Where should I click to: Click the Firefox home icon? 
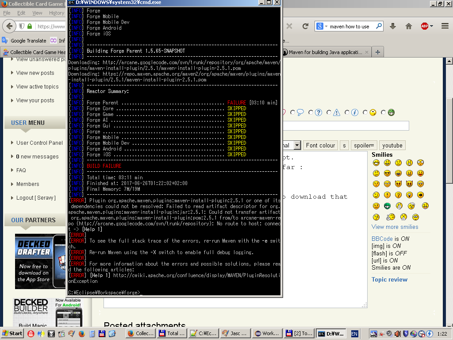(409, 26)
